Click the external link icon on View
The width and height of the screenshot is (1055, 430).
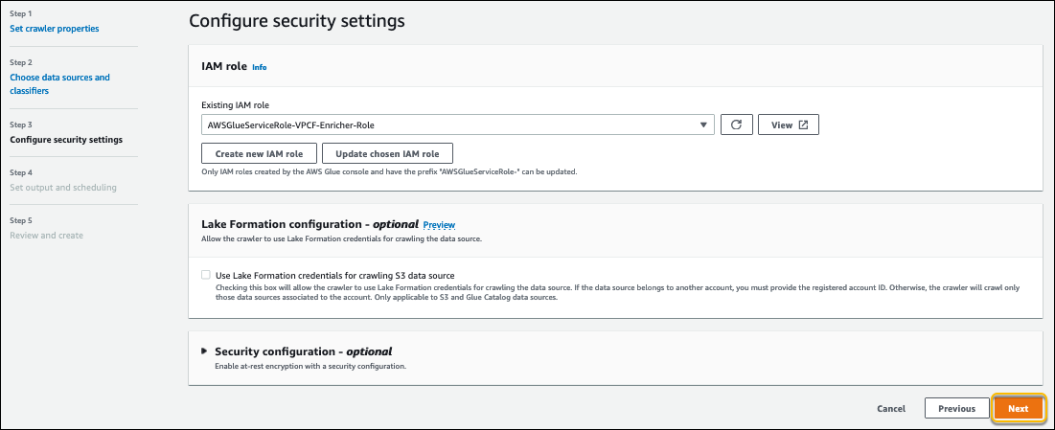click(x=803, y=124)
